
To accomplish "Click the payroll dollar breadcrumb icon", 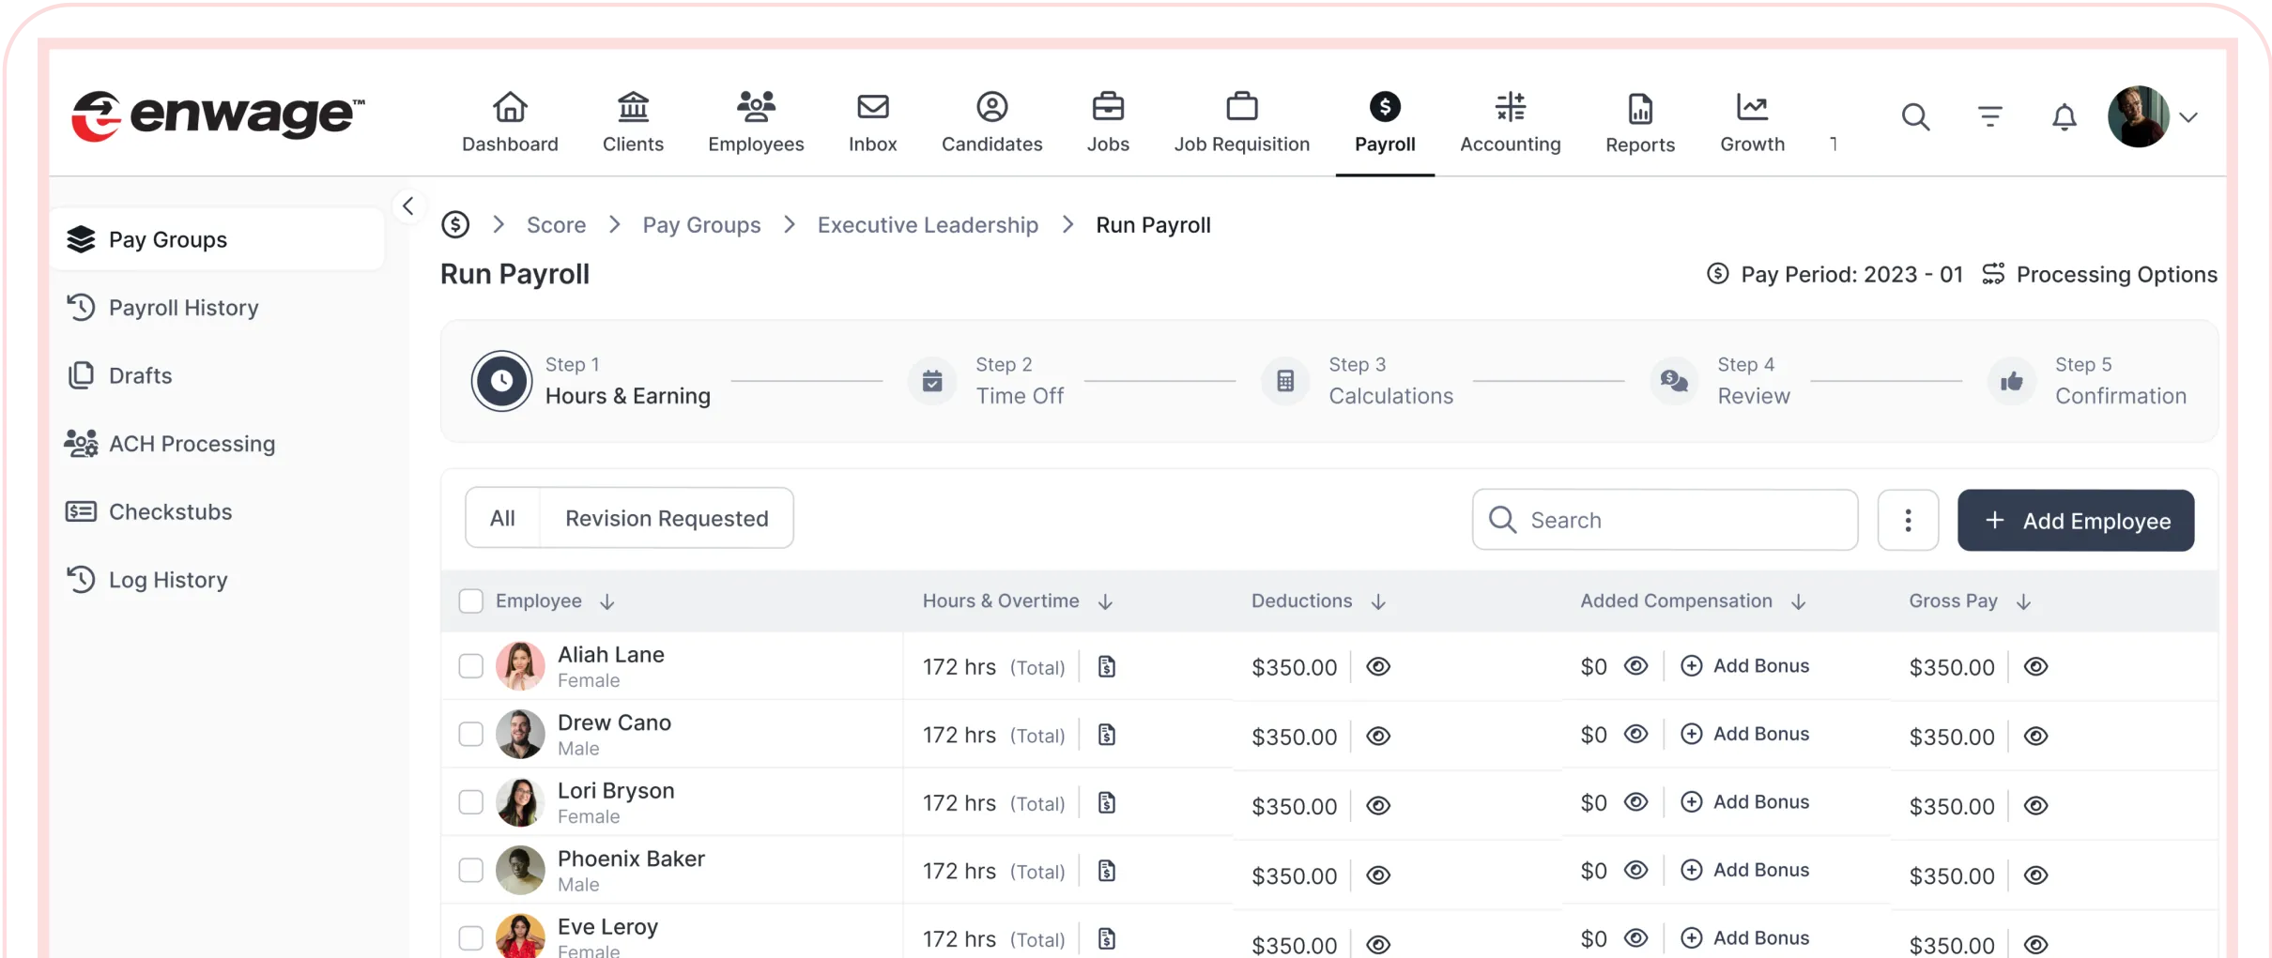I will coord(455,225).
